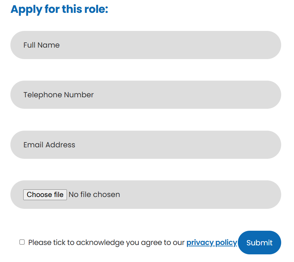Click the Full Name input field
Viewport: 294px width, 262px height.
coord(146,45)
